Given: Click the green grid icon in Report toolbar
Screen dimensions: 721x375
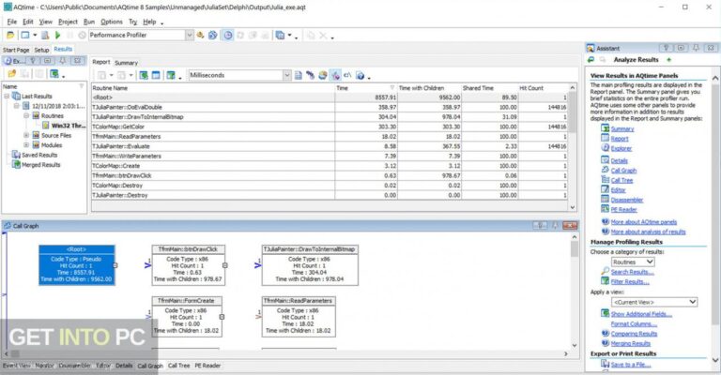Looking at the screenshot, I should pos(144,75).
